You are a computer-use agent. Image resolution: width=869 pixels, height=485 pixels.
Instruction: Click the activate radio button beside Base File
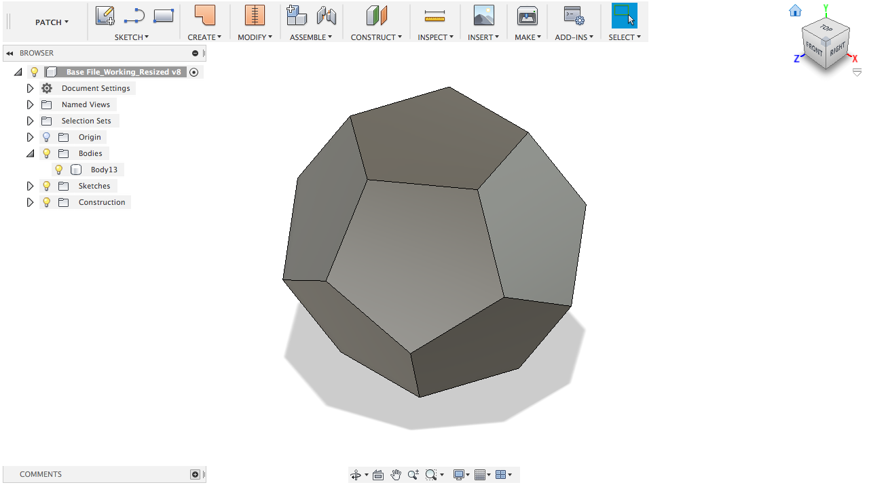[x=194, y=72]
